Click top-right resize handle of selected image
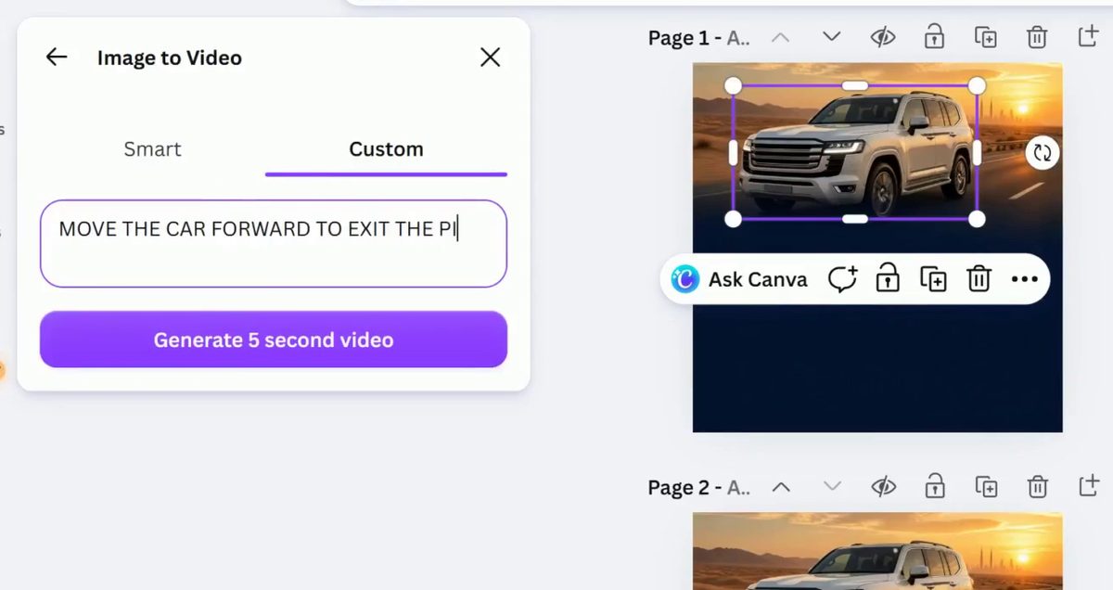 (977, 85)
